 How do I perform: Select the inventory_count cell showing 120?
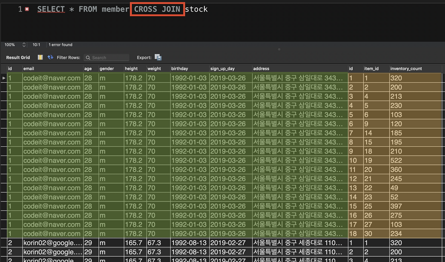(x=415, y=124)
